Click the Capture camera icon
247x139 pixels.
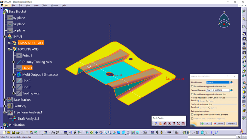click(169, 133)
